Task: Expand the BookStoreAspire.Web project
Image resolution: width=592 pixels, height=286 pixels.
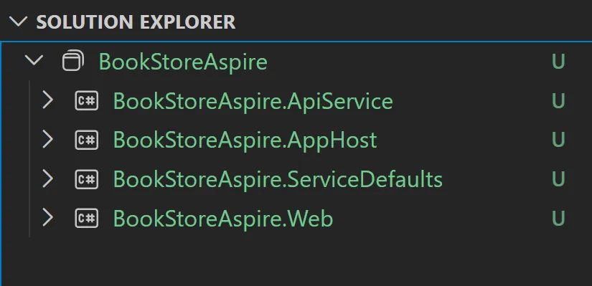Action: click(47, 218)
